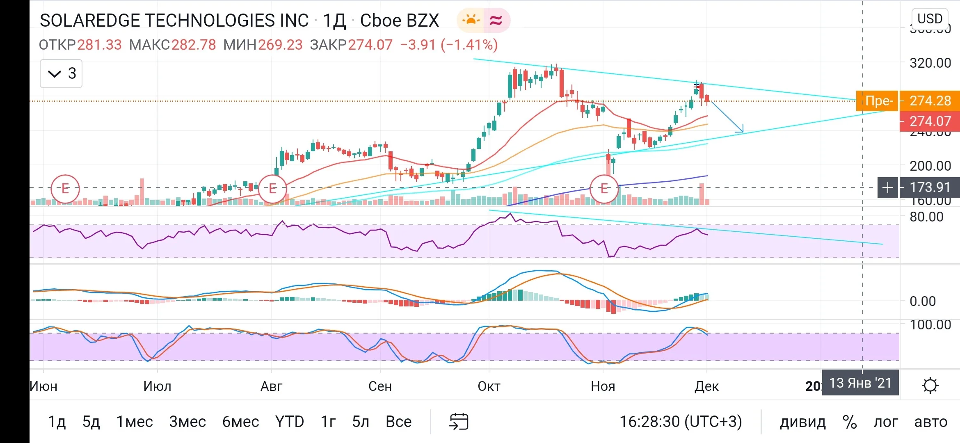Image resolution: width=960 pixels, height=443 pixels.
Task: Click the red 274.07 price label
Action: pos(930,121)
